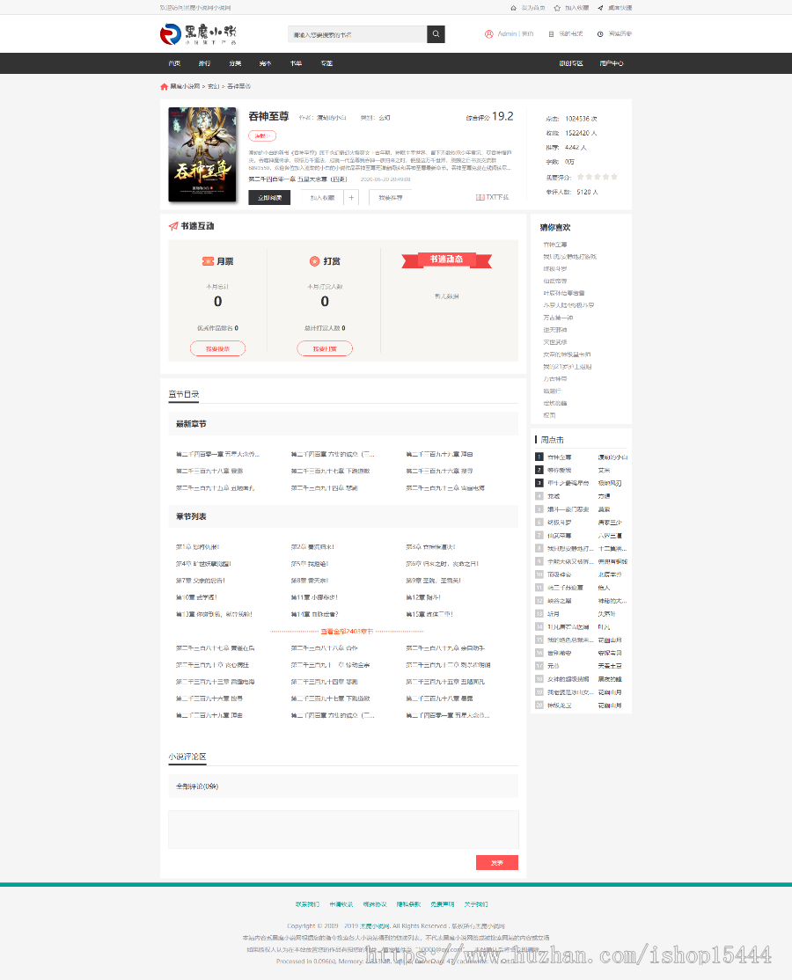Click the dark 立即阅读 button
792x980 pixels.
click(x=269, y=198)
